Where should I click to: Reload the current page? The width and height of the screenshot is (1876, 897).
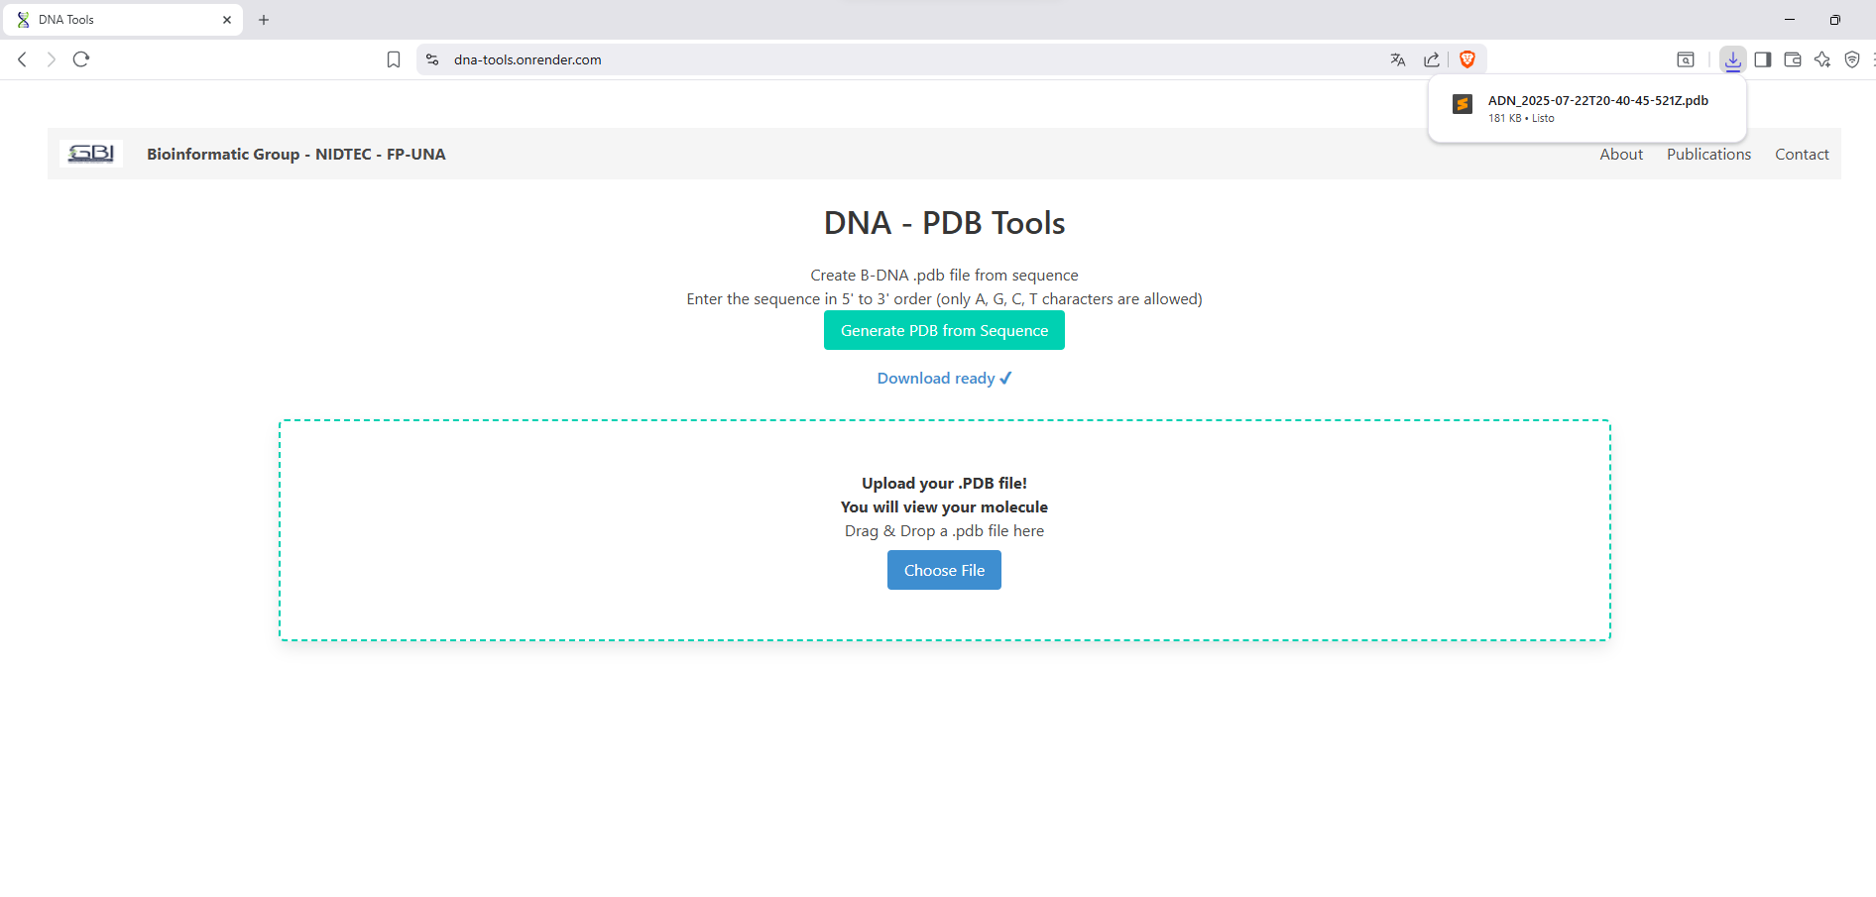[81, 59]
